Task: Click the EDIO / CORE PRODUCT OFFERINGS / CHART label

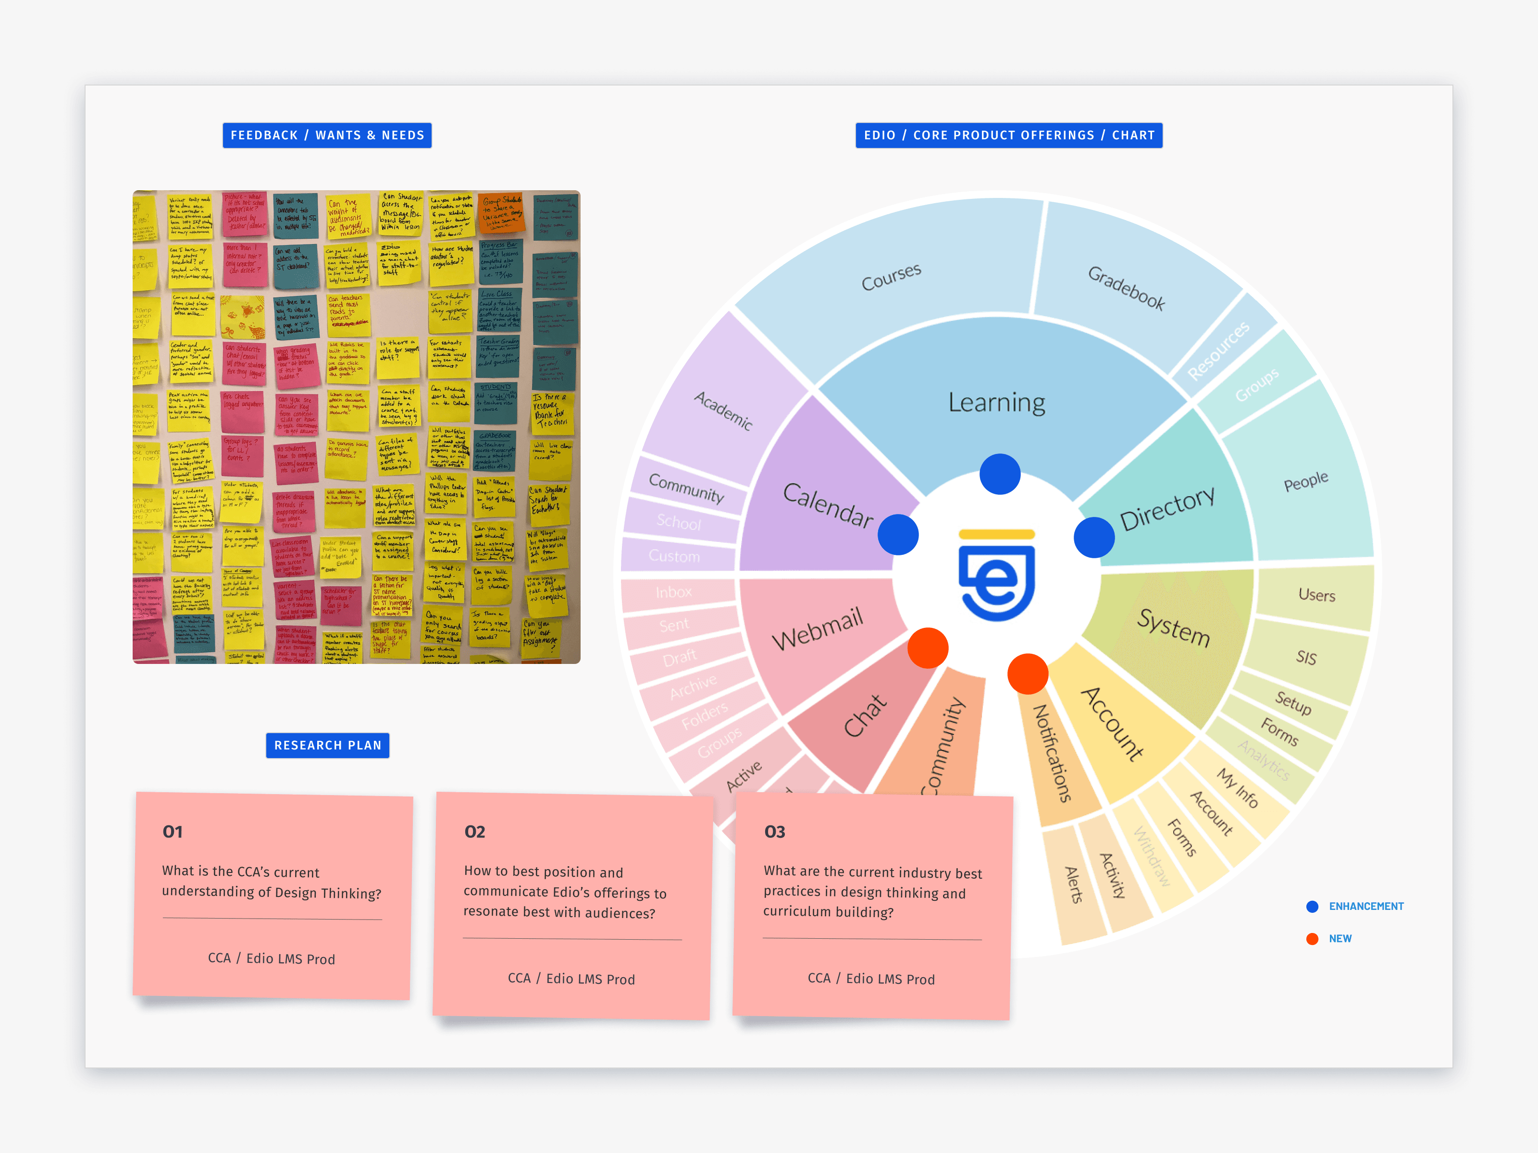Action: (x=1009, y=135)
